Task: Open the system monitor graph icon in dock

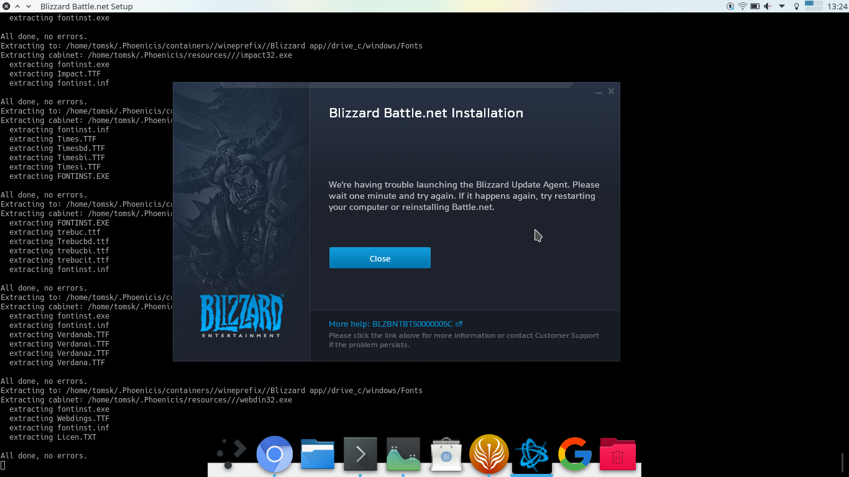Action: [x=403, y=454]
